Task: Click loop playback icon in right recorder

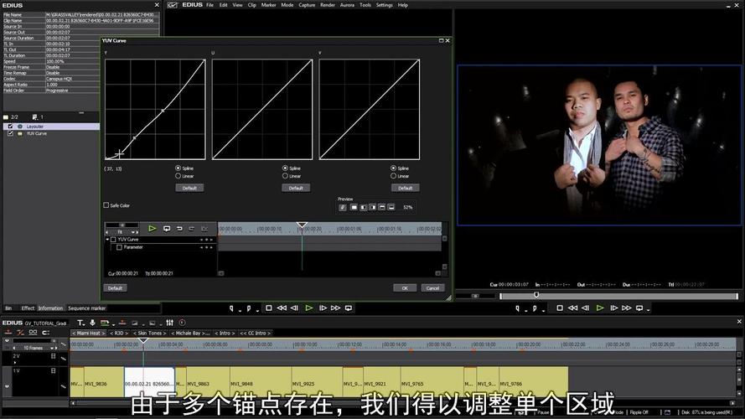Action: coord(639,308)
